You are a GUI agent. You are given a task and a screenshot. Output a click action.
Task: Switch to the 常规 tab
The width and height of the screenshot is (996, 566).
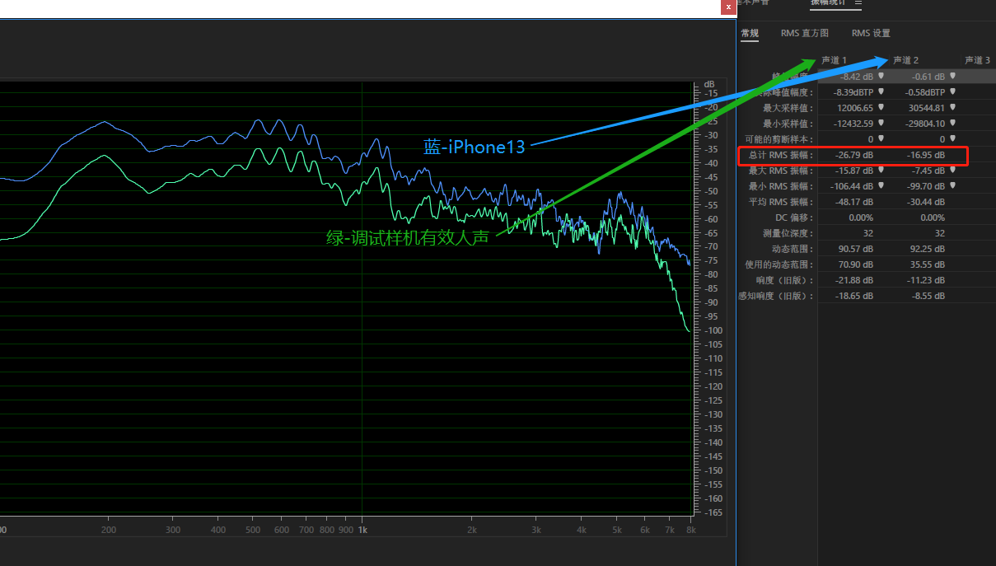[750, 34]
